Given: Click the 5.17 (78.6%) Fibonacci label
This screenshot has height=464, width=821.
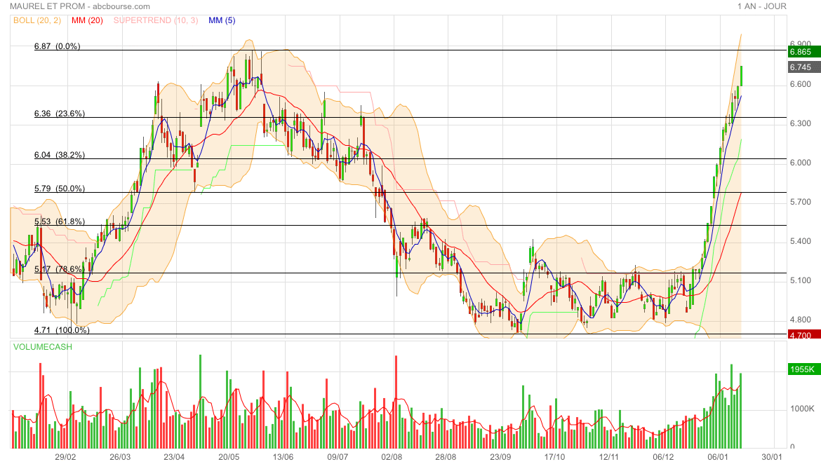Looking at the screenshot, I should (60, 269).
